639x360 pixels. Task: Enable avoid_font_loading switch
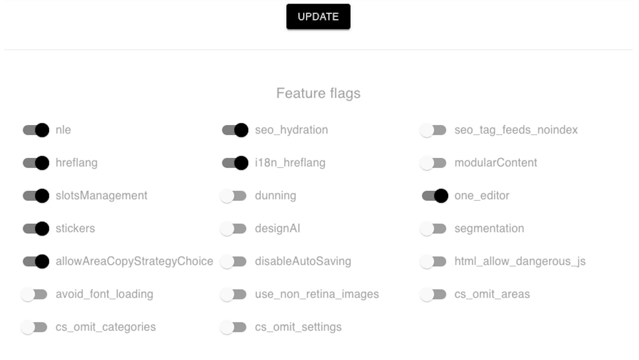[x=34, y=295]
